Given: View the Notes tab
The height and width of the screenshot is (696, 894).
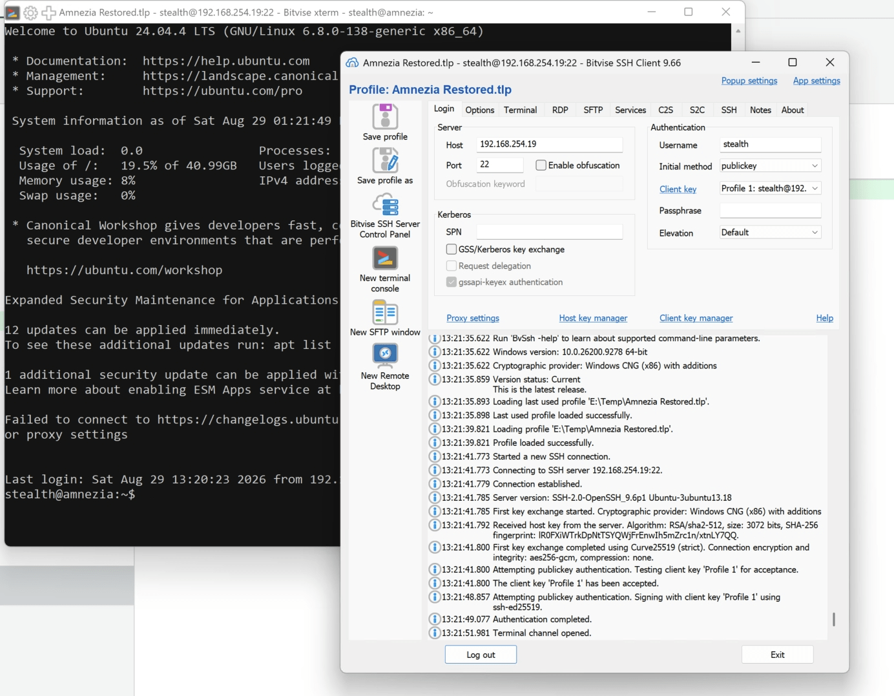Looking at the screenshot, I should (760, 110).
